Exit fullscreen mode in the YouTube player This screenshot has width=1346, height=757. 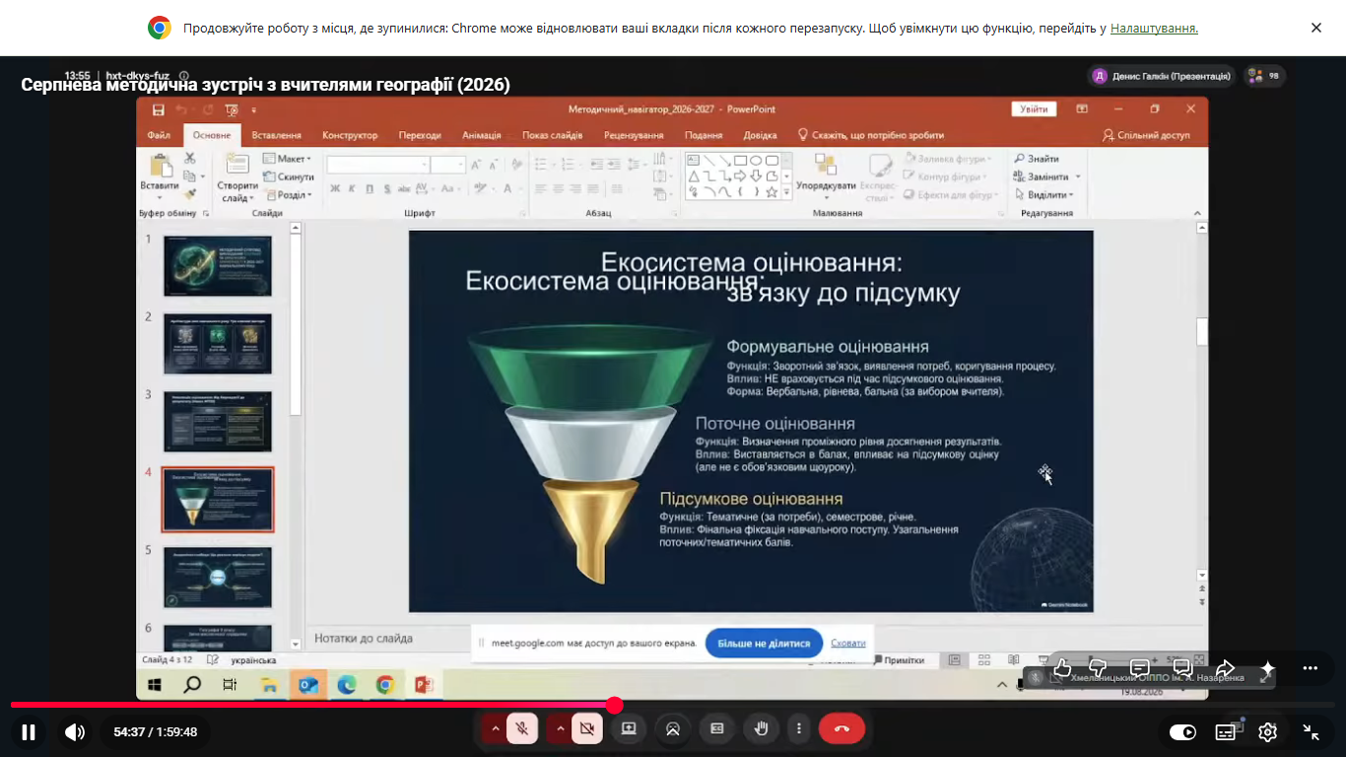(x=1312, y=732)
